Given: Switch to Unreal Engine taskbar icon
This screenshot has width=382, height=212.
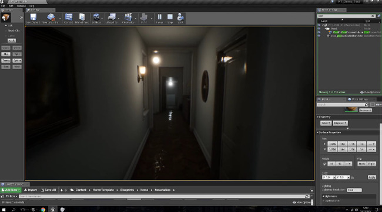Looking at the screenshot, I should point(53,210).
